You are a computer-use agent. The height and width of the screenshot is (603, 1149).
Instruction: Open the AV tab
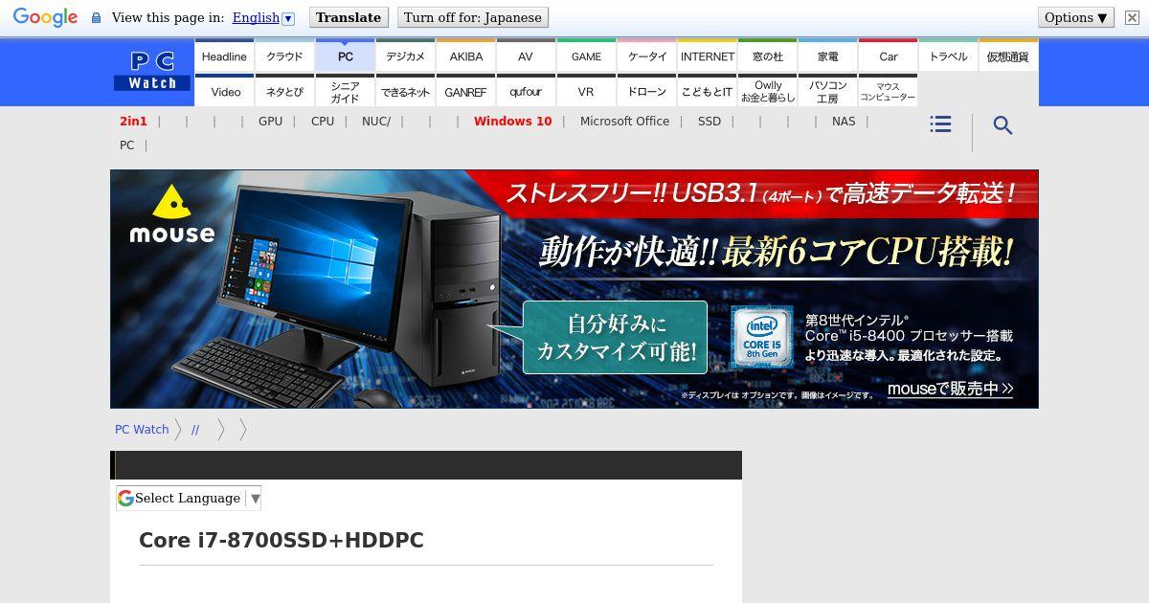[526, 56]
